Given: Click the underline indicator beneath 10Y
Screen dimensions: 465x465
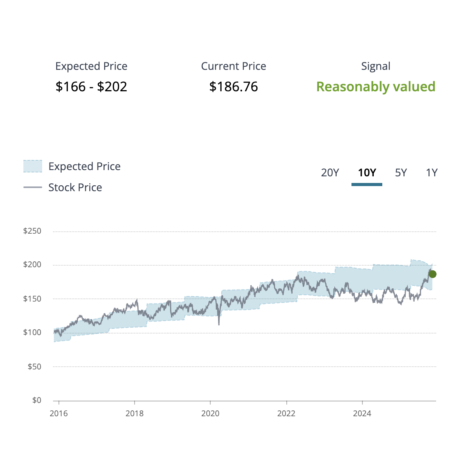Looking at the screenshot, I should pyautogui.click(x=367, y=185).
